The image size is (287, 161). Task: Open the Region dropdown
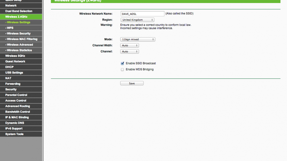(138, 20)
